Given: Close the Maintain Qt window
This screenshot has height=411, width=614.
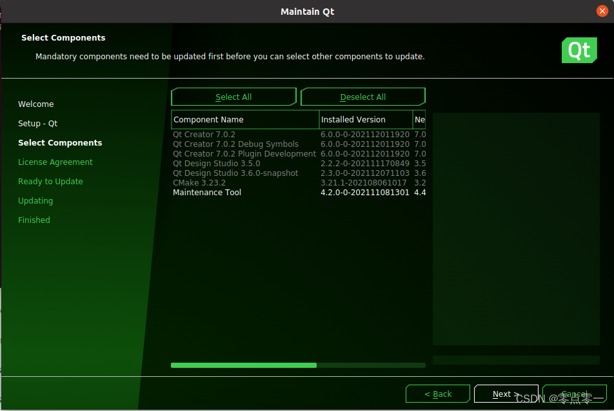Looking at the screenshot, I should (602, 11).
